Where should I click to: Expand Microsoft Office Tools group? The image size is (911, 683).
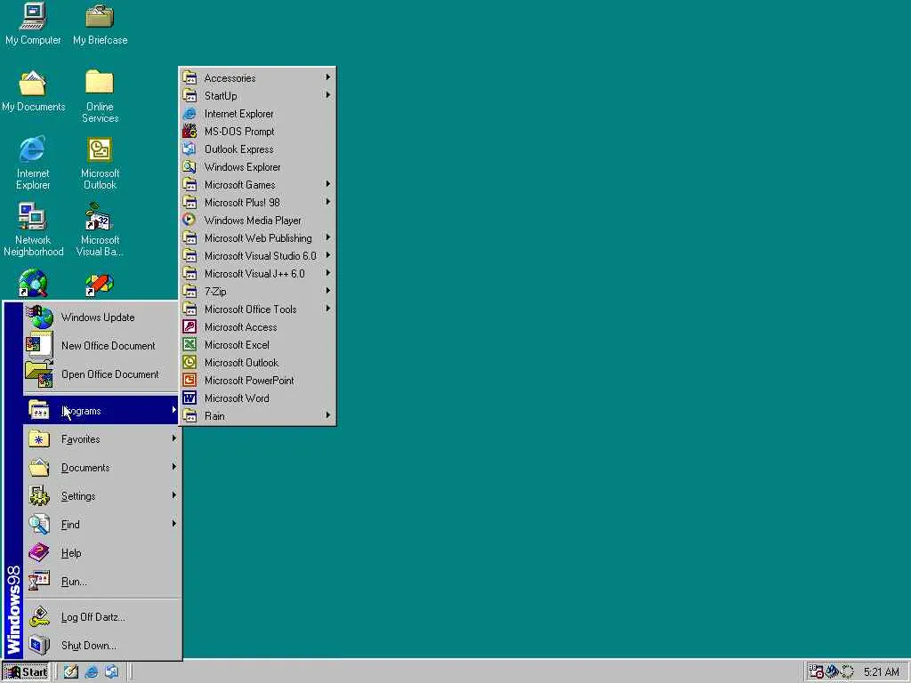pyautogui.click(x=257, y=309)
